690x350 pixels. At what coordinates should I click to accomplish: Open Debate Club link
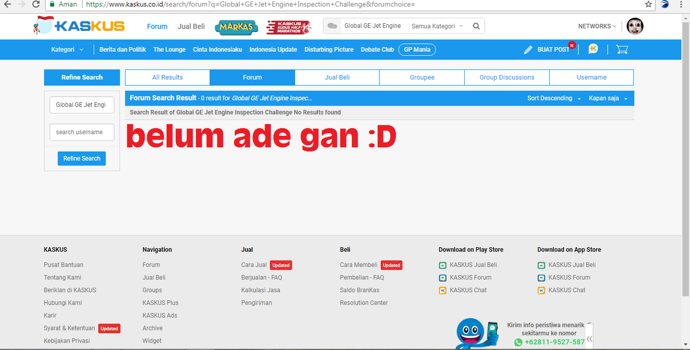tap(377, 50)
